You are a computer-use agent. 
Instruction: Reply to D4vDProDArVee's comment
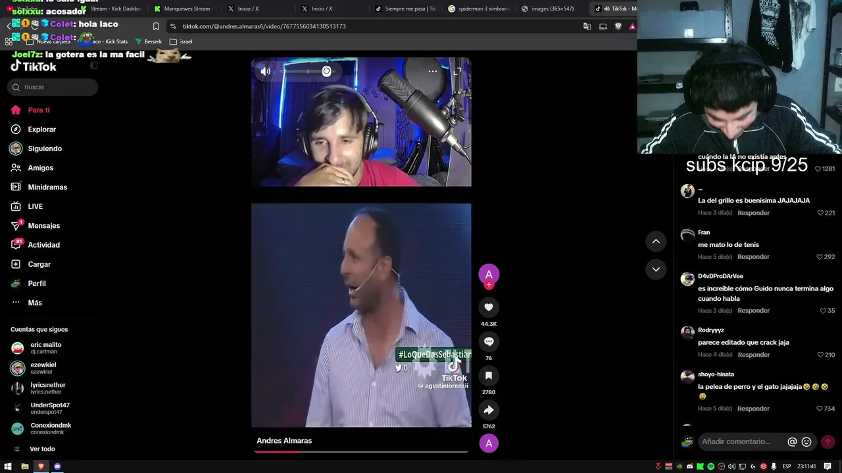click(x=753, y=311)
